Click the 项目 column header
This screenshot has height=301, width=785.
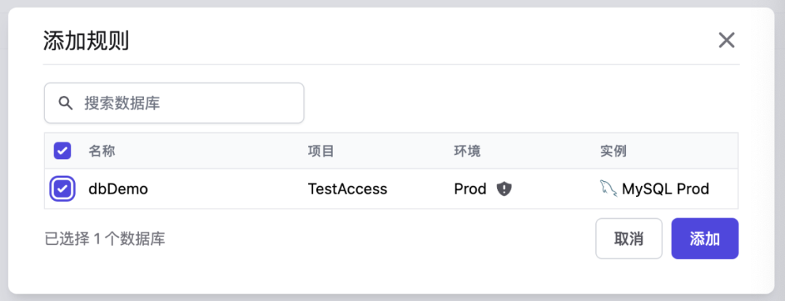tap(321, 151)
